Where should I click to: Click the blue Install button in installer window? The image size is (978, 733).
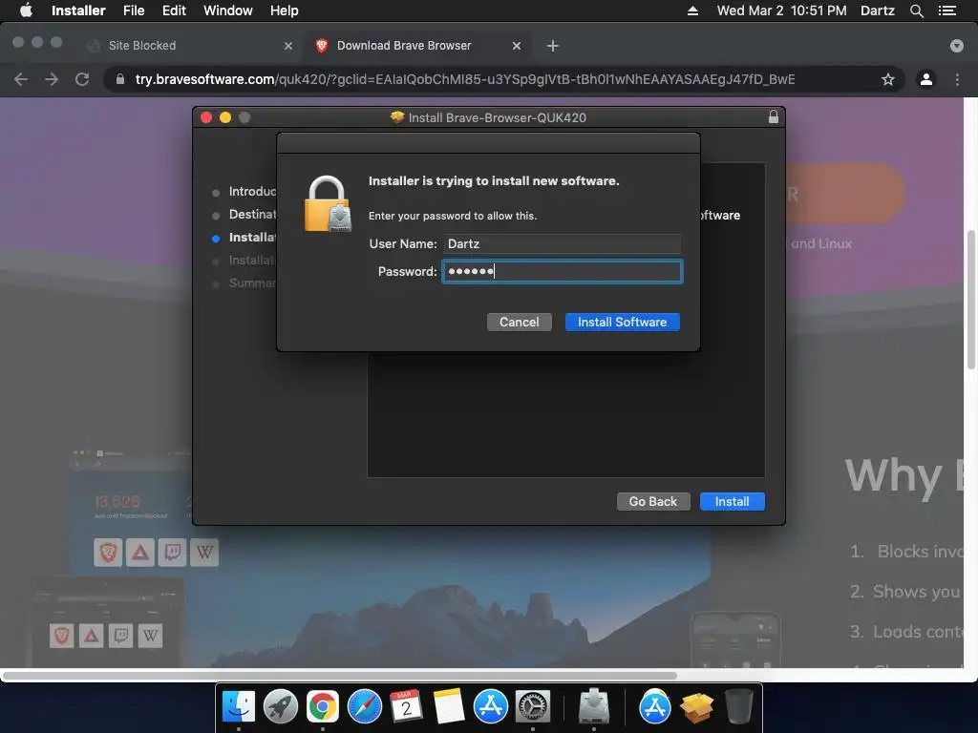click(732, 502)
